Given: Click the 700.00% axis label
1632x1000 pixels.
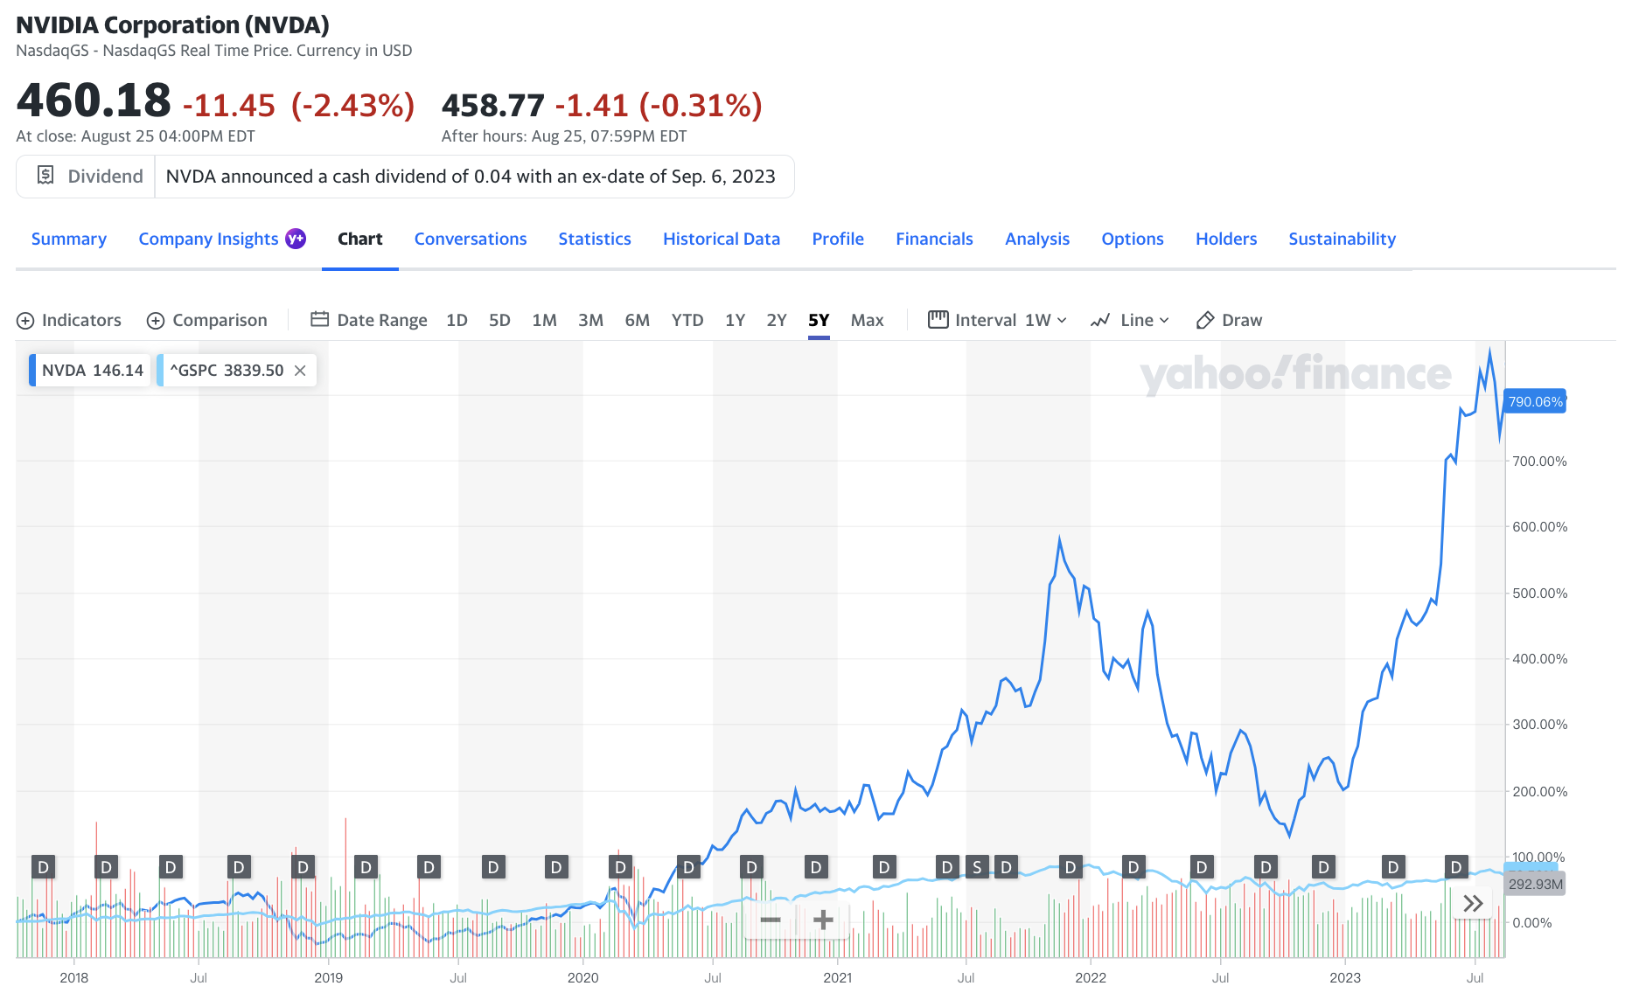Looking at the screenshot, I should point(1539,461).
